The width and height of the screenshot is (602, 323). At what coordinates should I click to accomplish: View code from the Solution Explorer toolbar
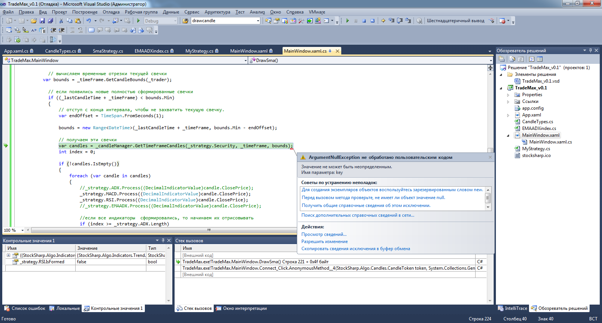532,59
